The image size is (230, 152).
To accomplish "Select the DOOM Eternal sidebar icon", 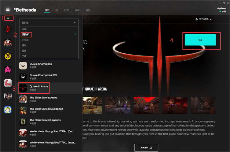I will click(8, 29).
